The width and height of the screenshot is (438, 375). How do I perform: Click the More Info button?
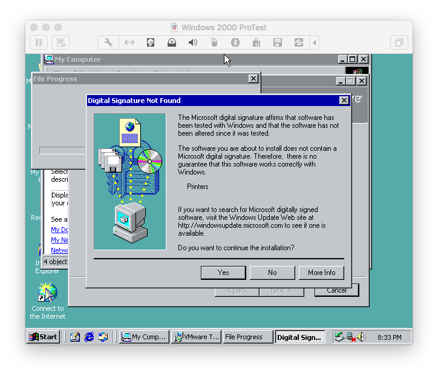tap(321, 273)
